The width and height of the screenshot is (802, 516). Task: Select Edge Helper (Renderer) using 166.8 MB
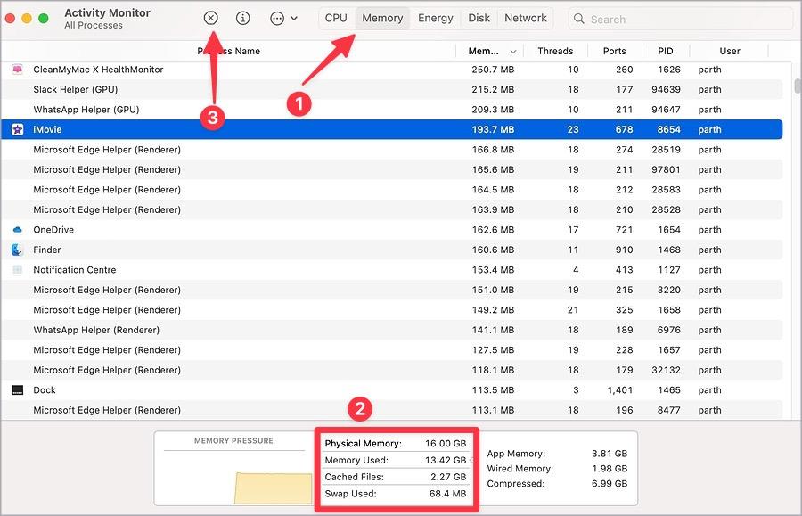tap(392, 150)
